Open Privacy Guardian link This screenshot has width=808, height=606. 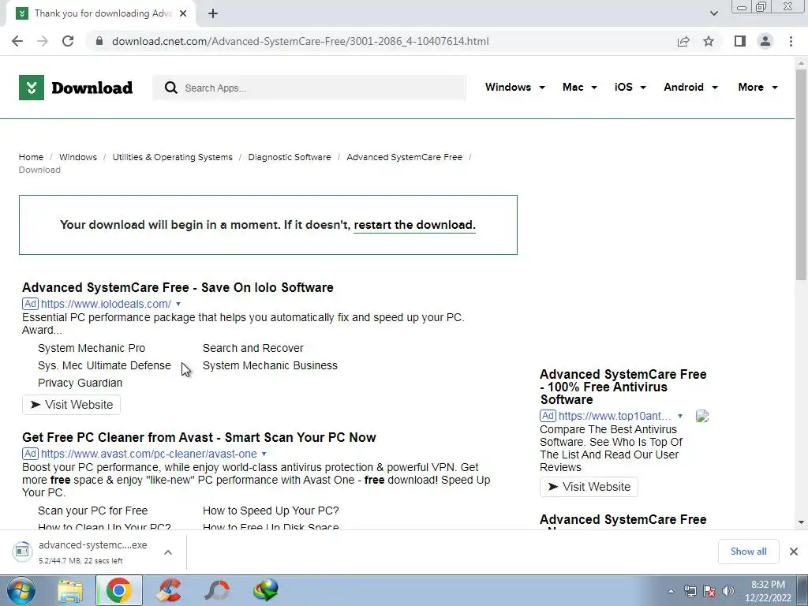(x=80, y=383)
